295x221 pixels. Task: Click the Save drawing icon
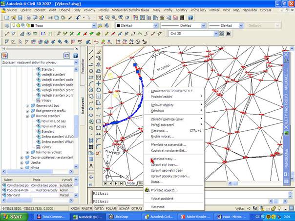tap(20, 18)
